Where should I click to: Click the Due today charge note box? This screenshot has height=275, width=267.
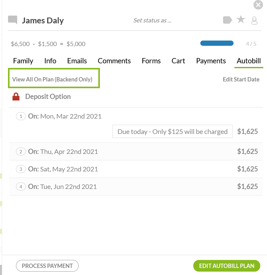click(172, 132)
